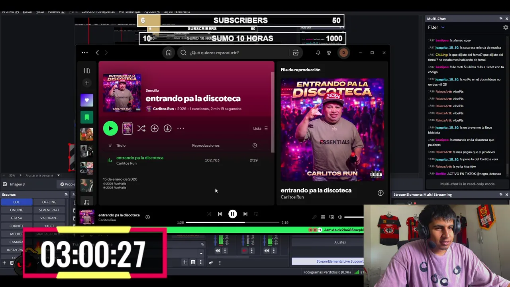The height and width of the screenshot is (287, 510).
Task: Open Multi-Chat settings gear
Action: coord(506,28)
